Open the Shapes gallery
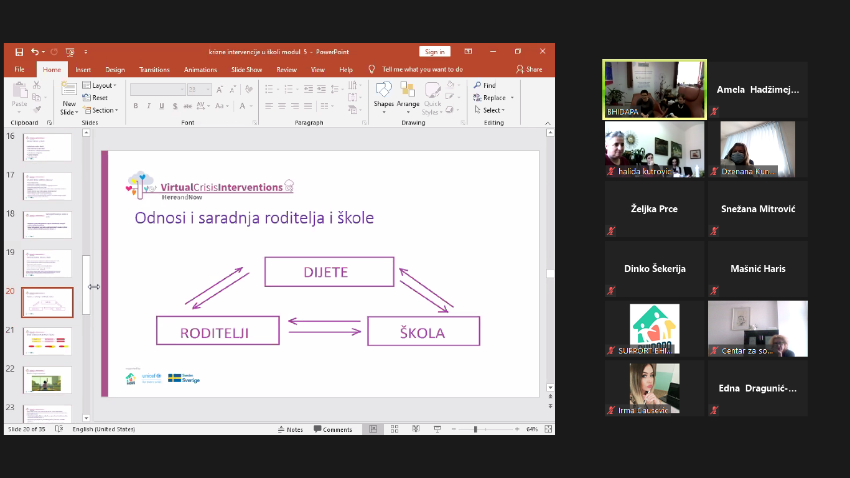850x478 pixels. pos(384,97)
